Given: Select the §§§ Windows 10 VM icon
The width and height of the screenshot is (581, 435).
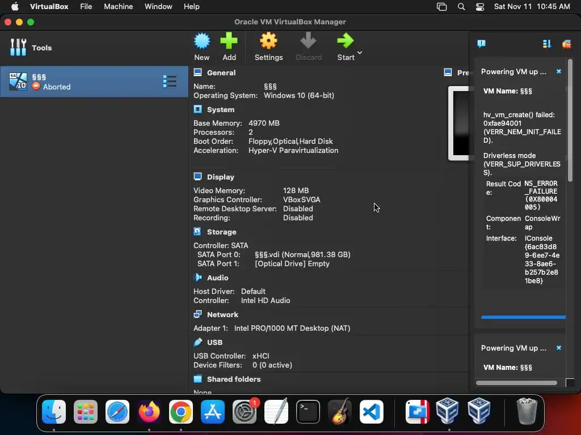Looking at the screenshot, I should [x=18, y=82].
